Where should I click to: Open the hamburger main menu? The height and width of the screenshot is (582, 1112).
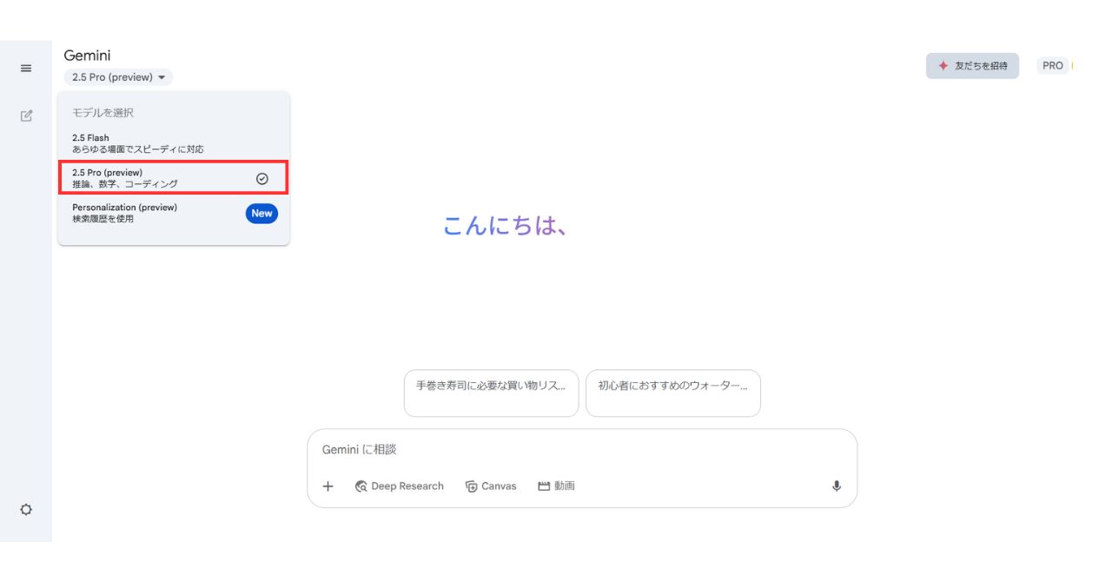[26, 69]
